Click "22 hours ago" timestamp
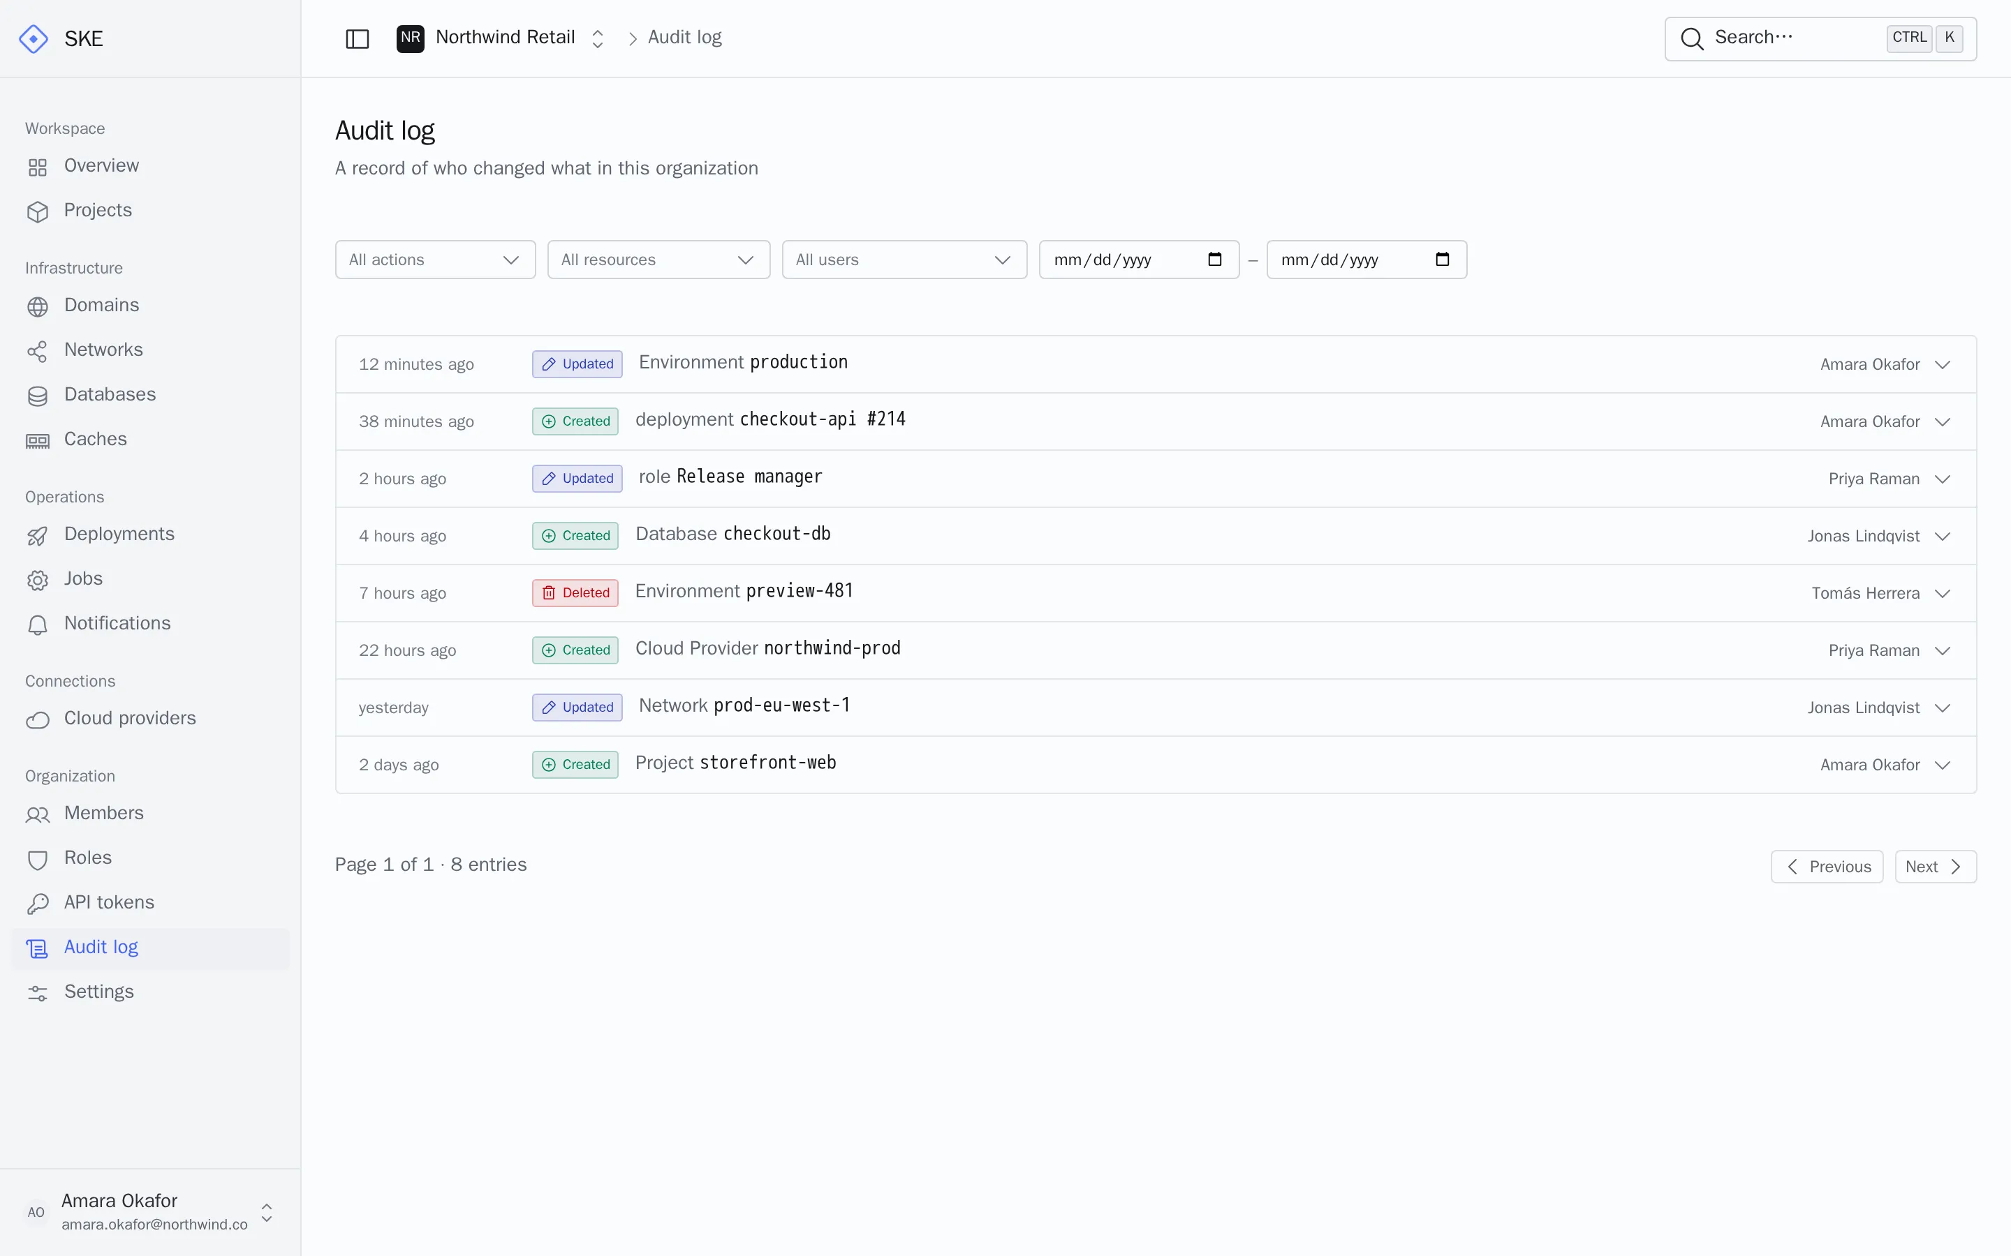The height and width of the screenshot is (1256, 2011). tap(407, 651)
